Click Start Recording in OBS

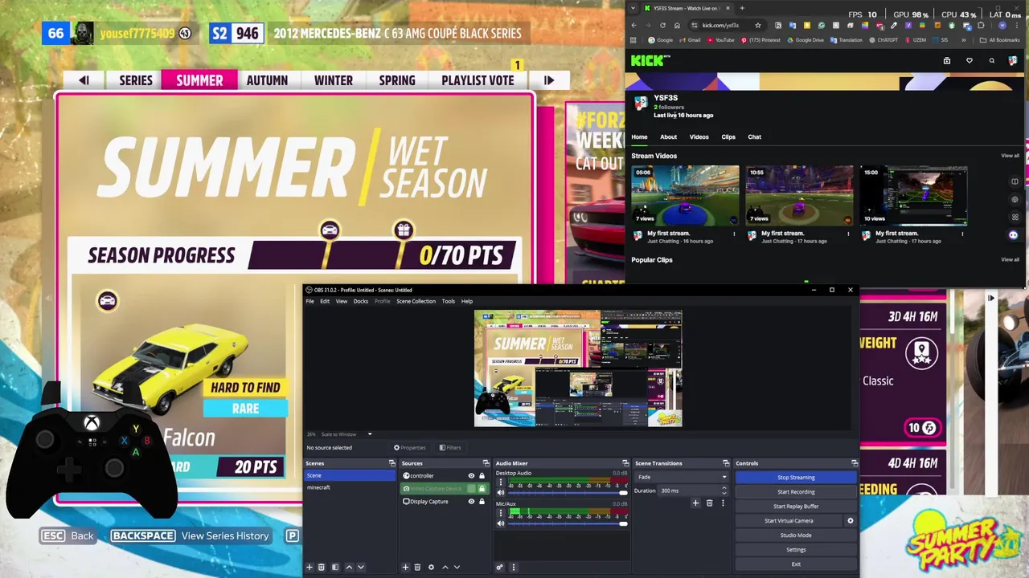click(796, 492)
